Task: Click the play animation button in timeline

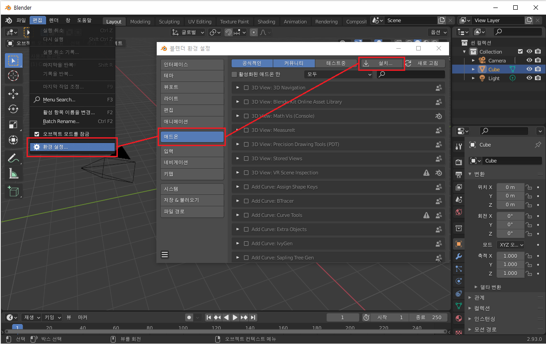Action: coord(235,317)
